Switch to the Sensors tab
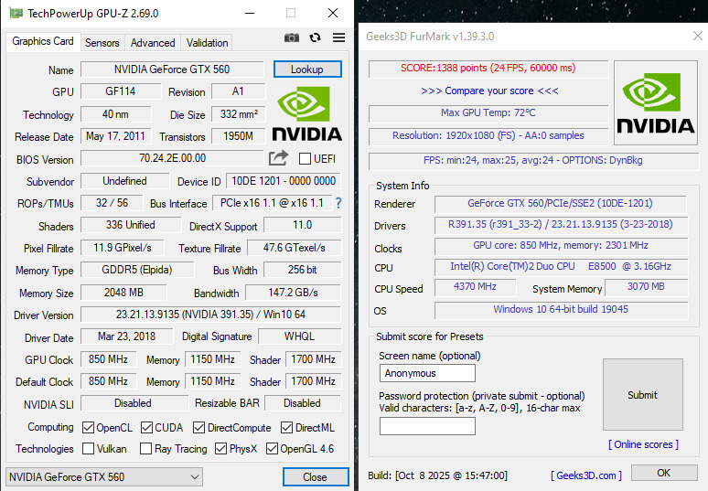 pos(102,43)
